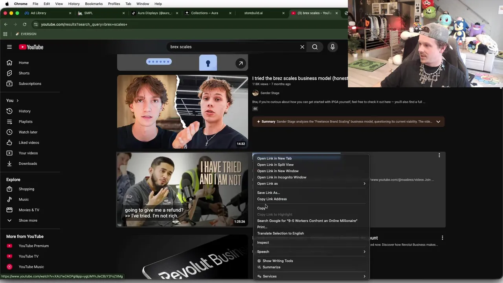The image size is (503, 283).
Task: Click the browser reload button
Action: pos(24,24)
